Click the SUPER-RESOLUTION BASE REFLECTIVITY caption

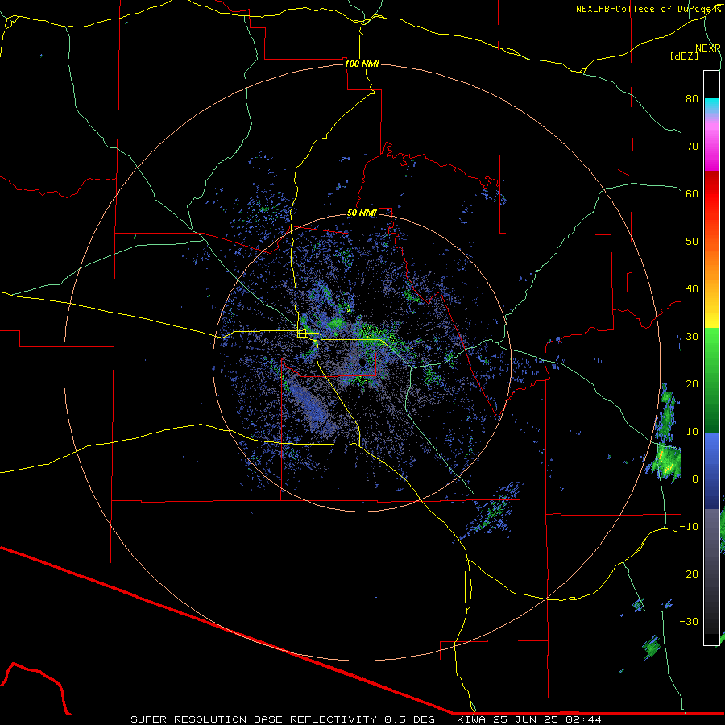tap(254, 719)
